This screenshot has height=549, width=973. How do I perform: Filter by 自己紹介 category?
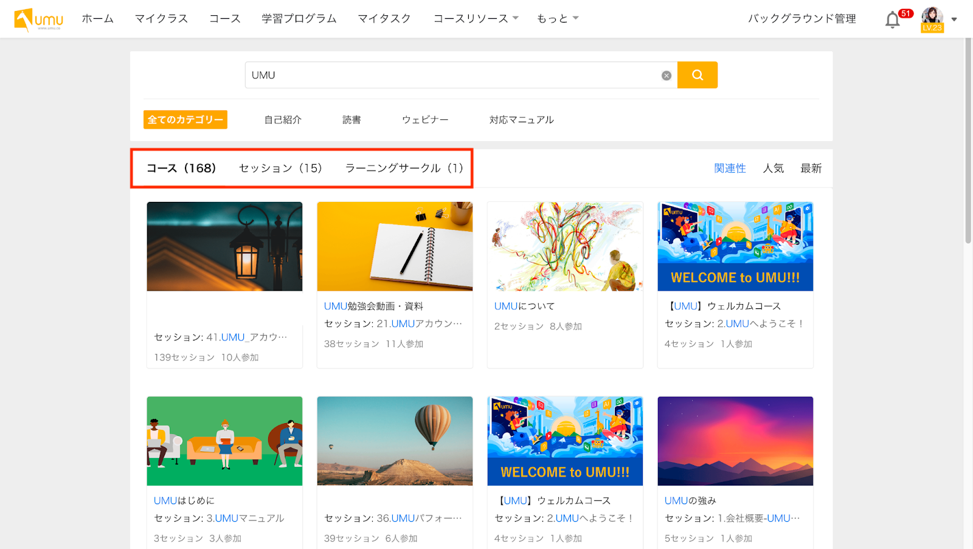click(283, 120)
